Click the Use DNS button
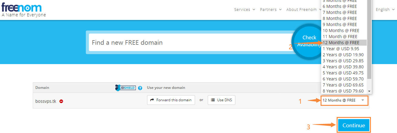 221,100
